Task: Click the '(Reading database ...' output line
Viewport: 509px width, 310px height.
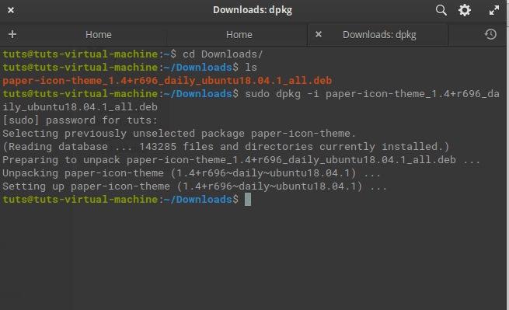Action: (x=226, y=147)
